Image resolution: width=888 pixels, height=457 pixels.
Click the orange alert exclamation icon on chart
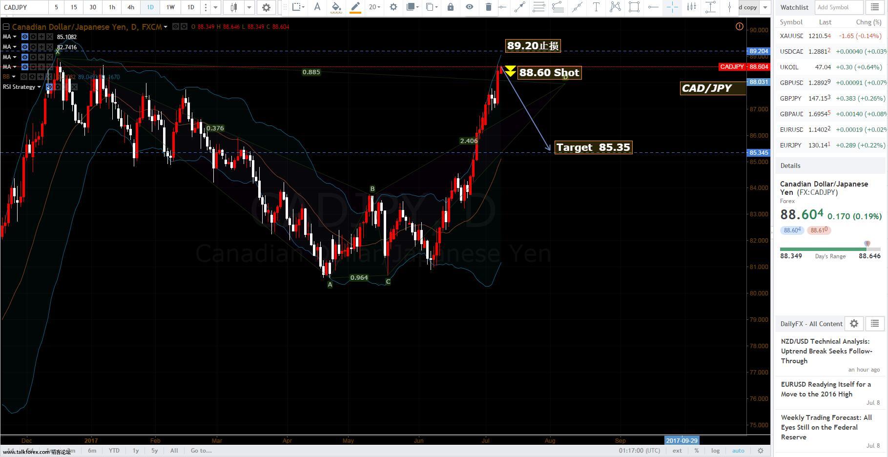(739, 27)
